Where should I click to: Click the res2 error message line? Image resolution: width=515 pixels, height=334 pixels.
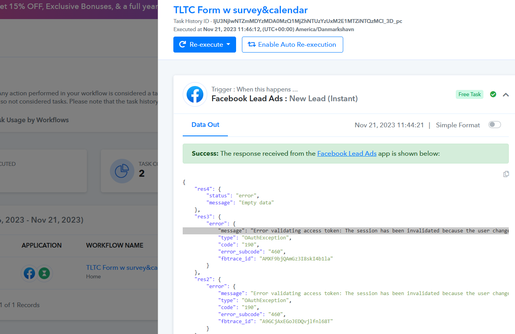[x=363, y=294]
